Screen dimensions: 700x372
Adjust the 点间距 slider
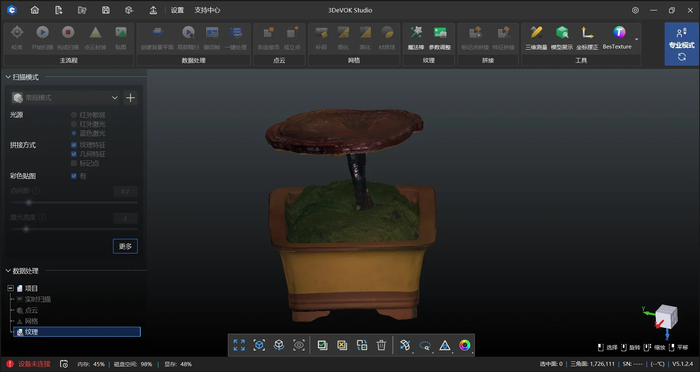click(x=29, y=202)
